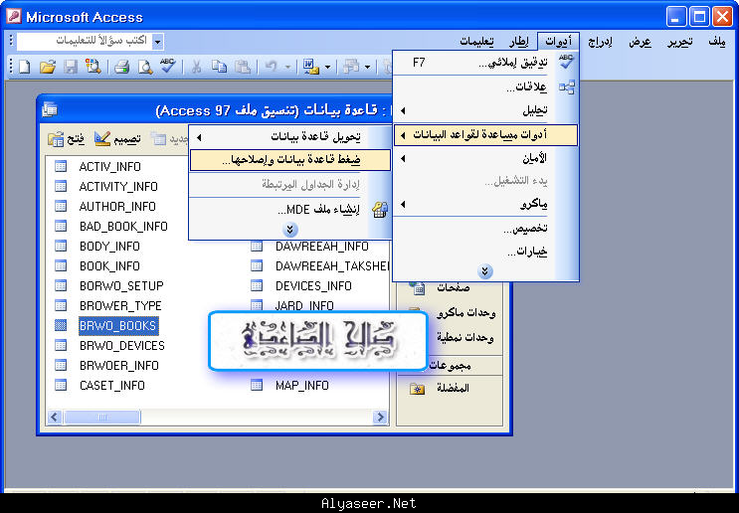
Task: Click the Favorites folder icon
Action: (x=417, y=388)
